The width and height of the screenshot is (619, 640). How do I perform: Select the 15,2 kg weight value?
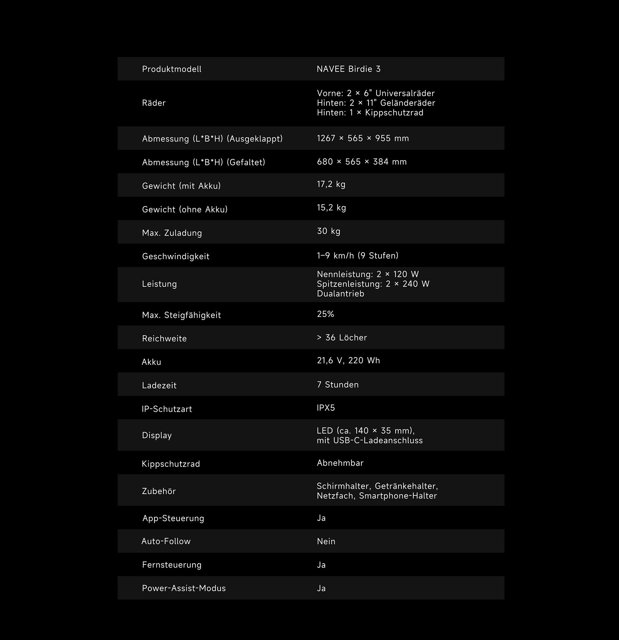[x=331, y=208]
